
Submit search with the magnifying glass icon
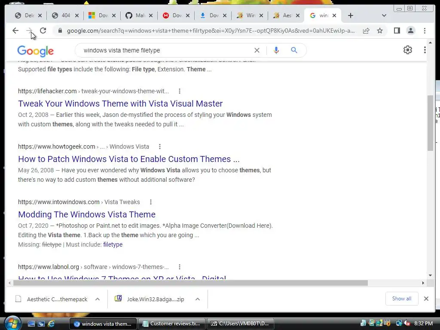coord(294,50)
